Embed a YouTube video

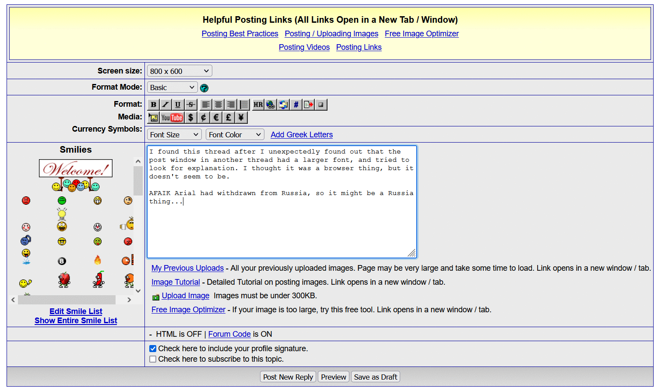(172, 117)
